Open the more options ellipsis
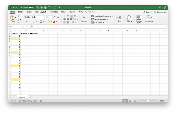This screenshot has width=176, height=113. (59, 7)
